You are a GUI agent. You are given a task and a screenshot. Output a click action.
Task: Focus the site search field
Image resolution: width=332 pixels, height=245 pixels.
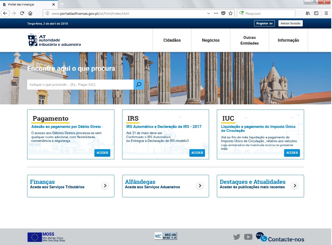click(x=80, y=84)
